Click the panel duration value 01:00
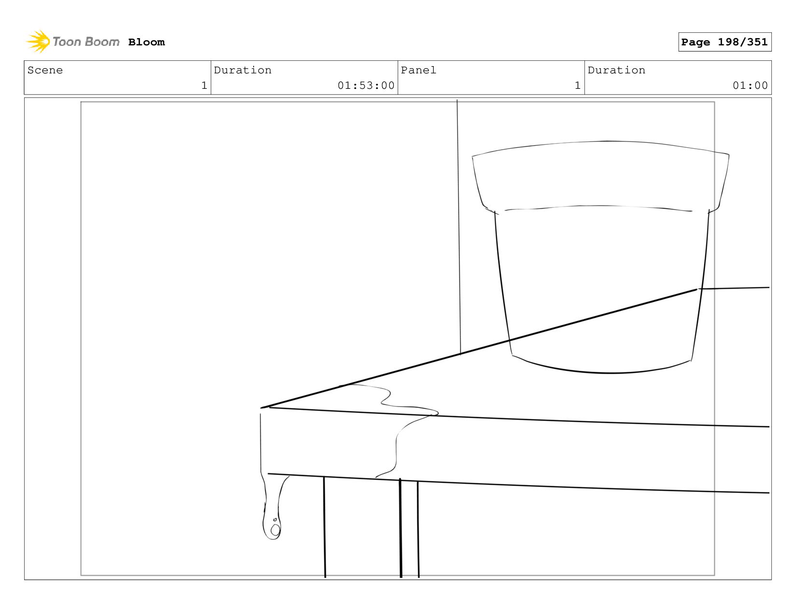The image size is (796, 616). 750,85
